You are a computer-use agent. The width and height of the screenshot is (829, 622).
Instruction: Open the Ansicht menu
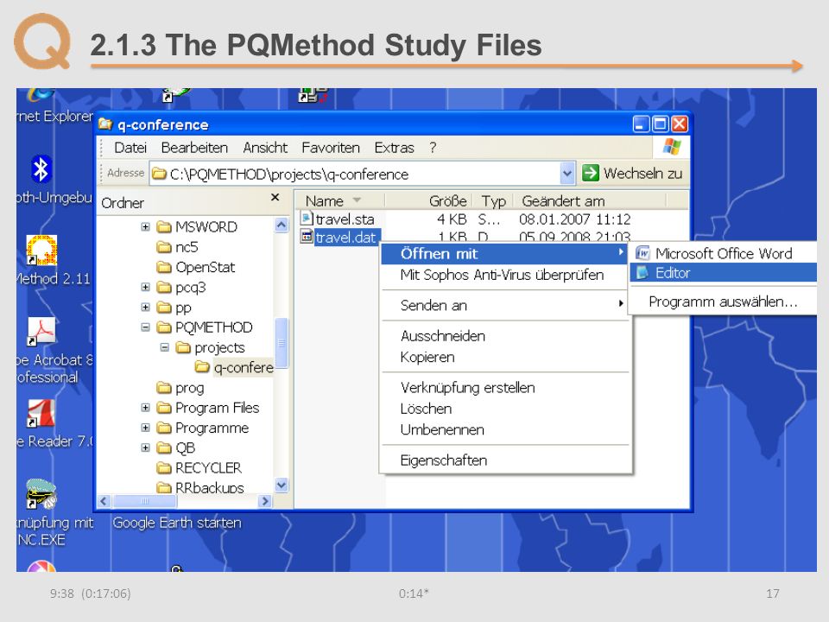click(265, 148)
